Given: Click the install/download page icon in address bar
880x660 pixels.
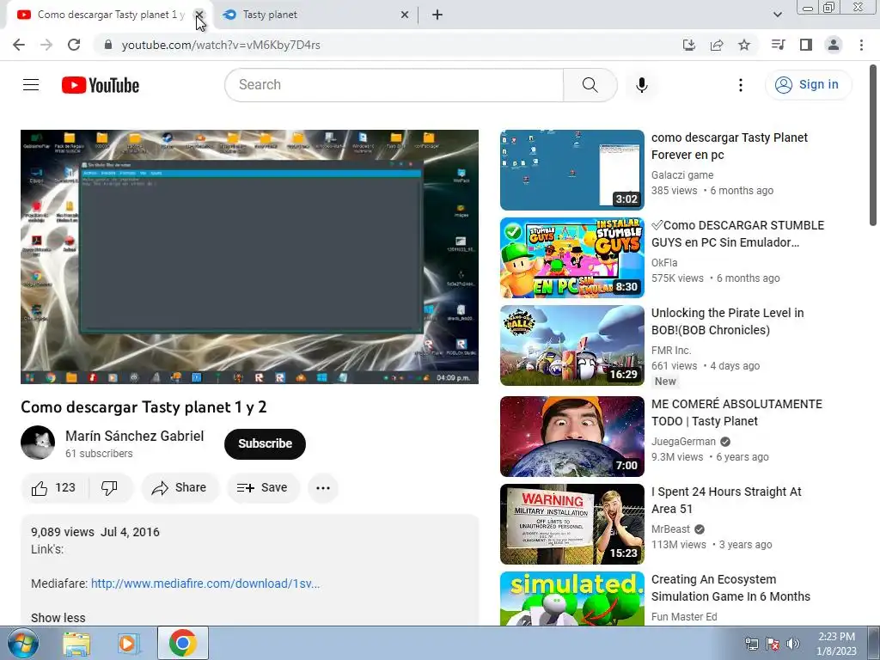Looking at the screenshot, I should (x=688, y=45).
